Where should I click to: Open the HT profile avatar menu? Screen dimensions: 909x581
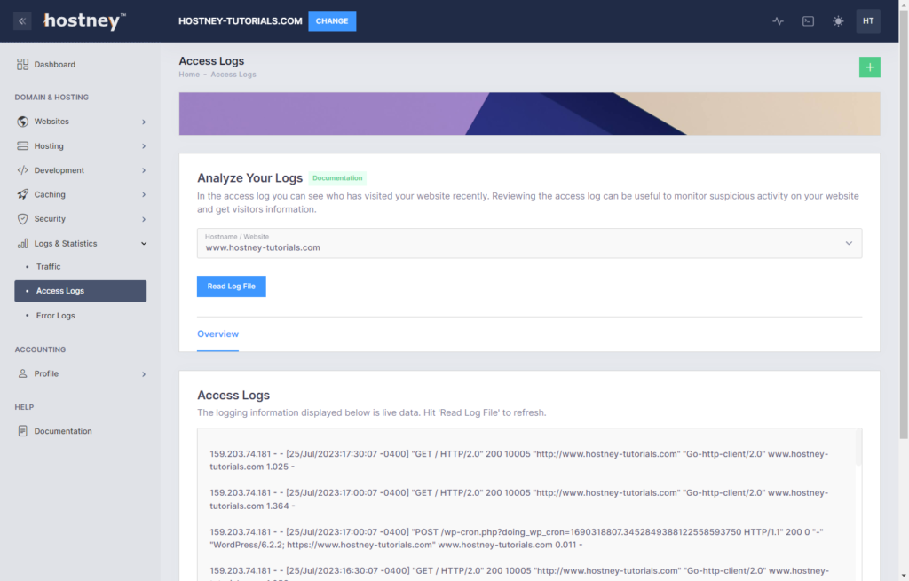[x=867, y=20]
